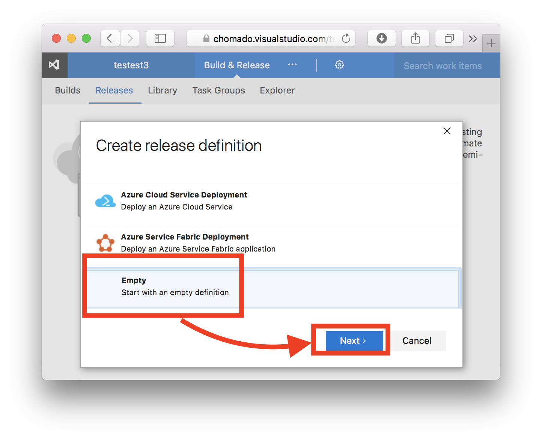The height and width of the screenshot is (440, 542).
Task: Open the Explorer tab
Action: coord(277,90)
